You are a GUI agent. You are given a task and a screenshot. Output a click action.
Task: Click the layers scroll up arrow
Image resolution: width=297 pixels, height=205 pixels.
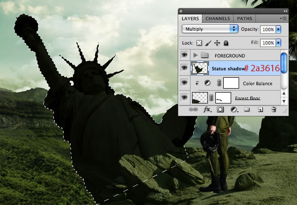(284, 93)
